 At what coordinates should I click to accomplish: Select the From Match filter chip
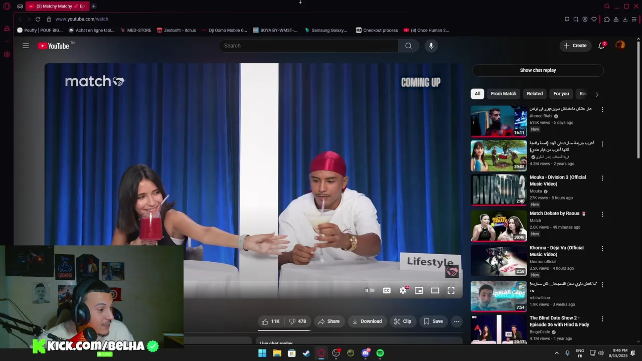503,94
